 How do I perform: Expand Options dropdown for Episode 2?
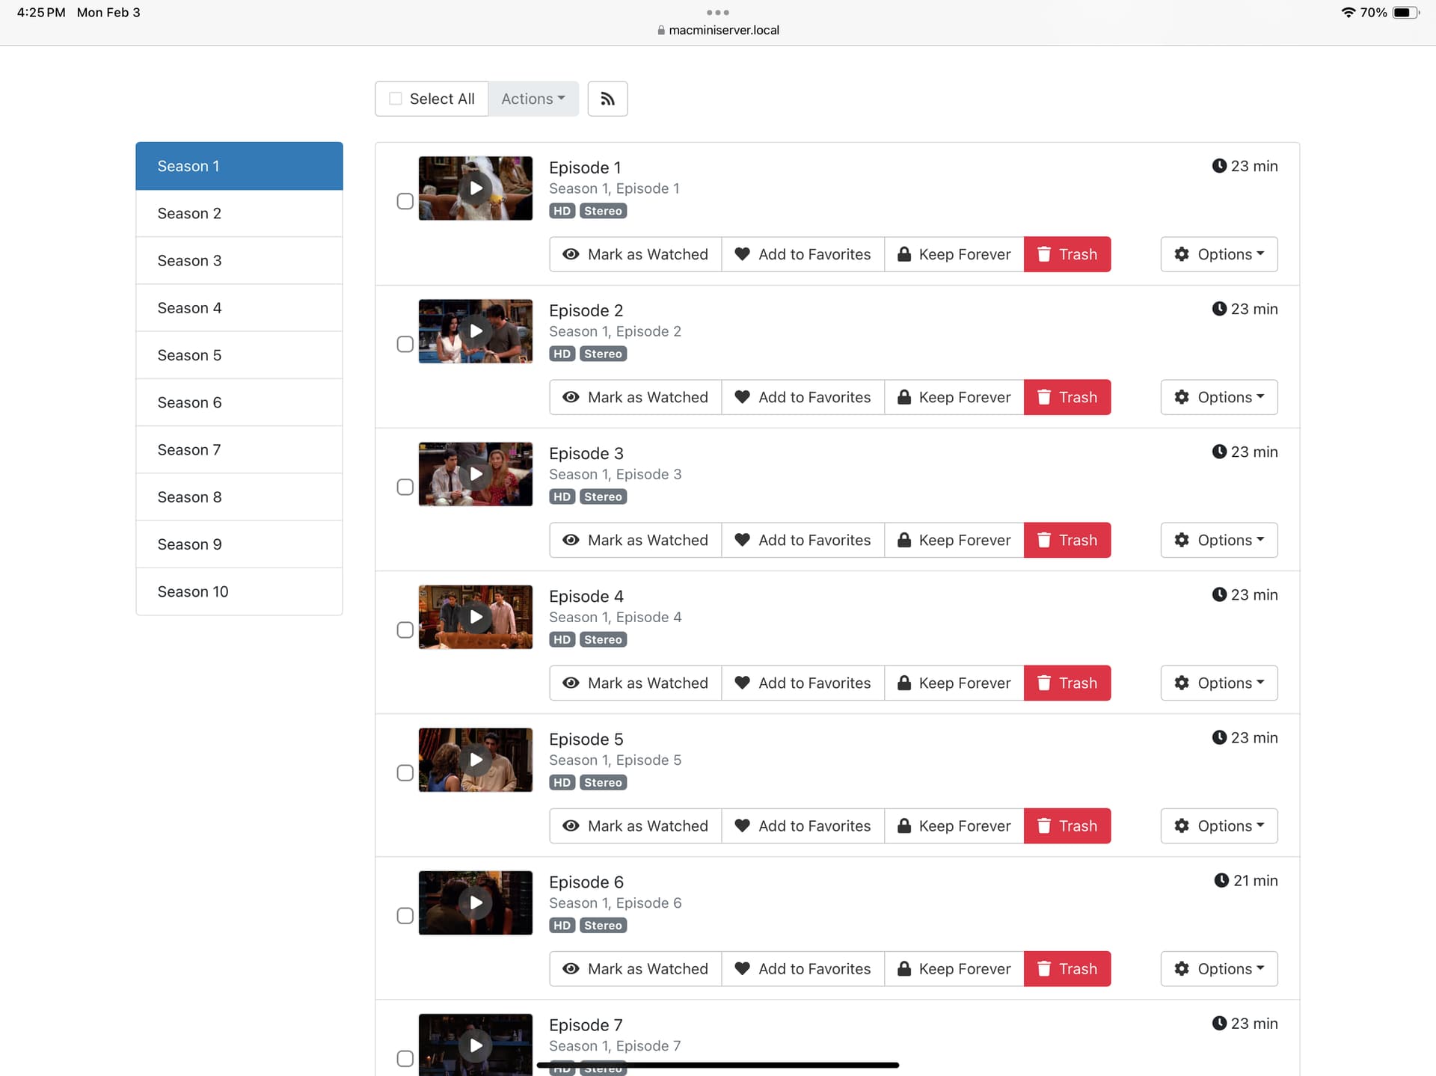point(1218,397)
